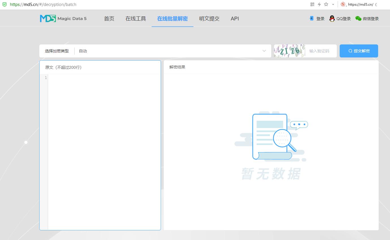Viewport: 390px width, 240px height.
Task: Open the 选择加密类型 dropdown showing 自动
Action: 156,51
